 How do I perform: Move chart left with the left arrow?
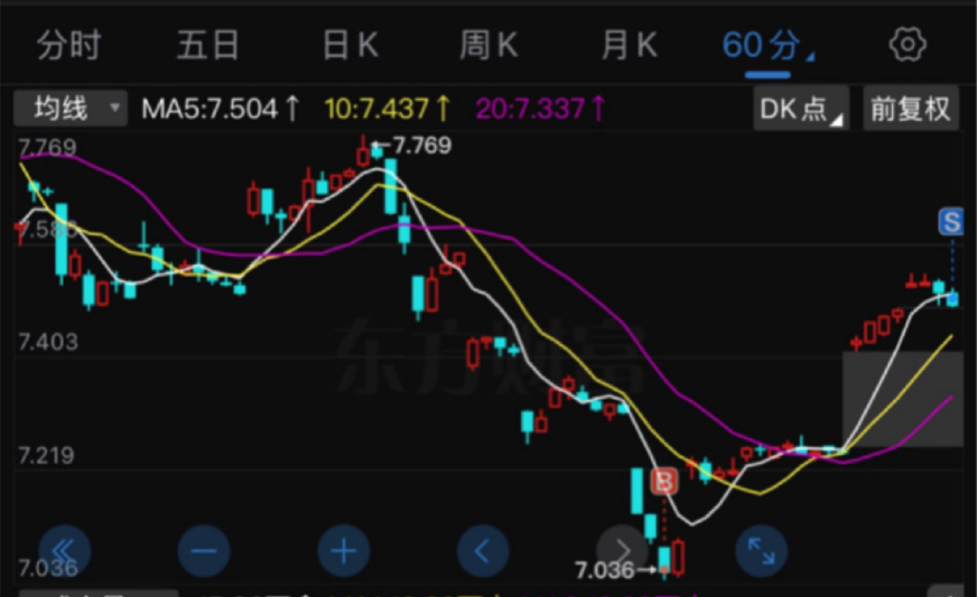coord(483,551)
